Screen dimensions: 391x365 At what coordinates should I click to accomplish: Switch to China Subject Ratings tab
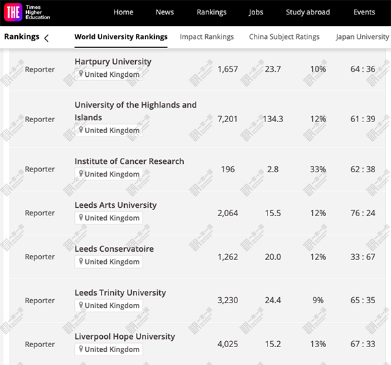coord(284,37)
